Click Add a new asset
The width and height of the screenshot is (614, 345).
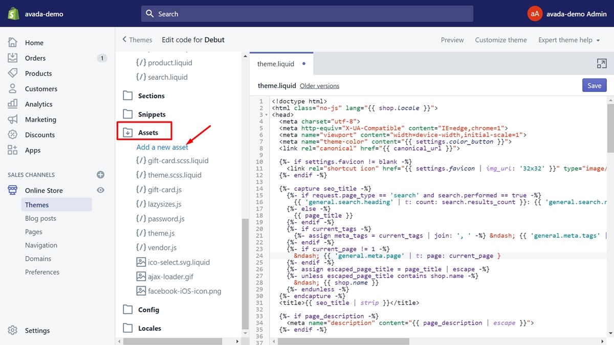coord(162,147)
